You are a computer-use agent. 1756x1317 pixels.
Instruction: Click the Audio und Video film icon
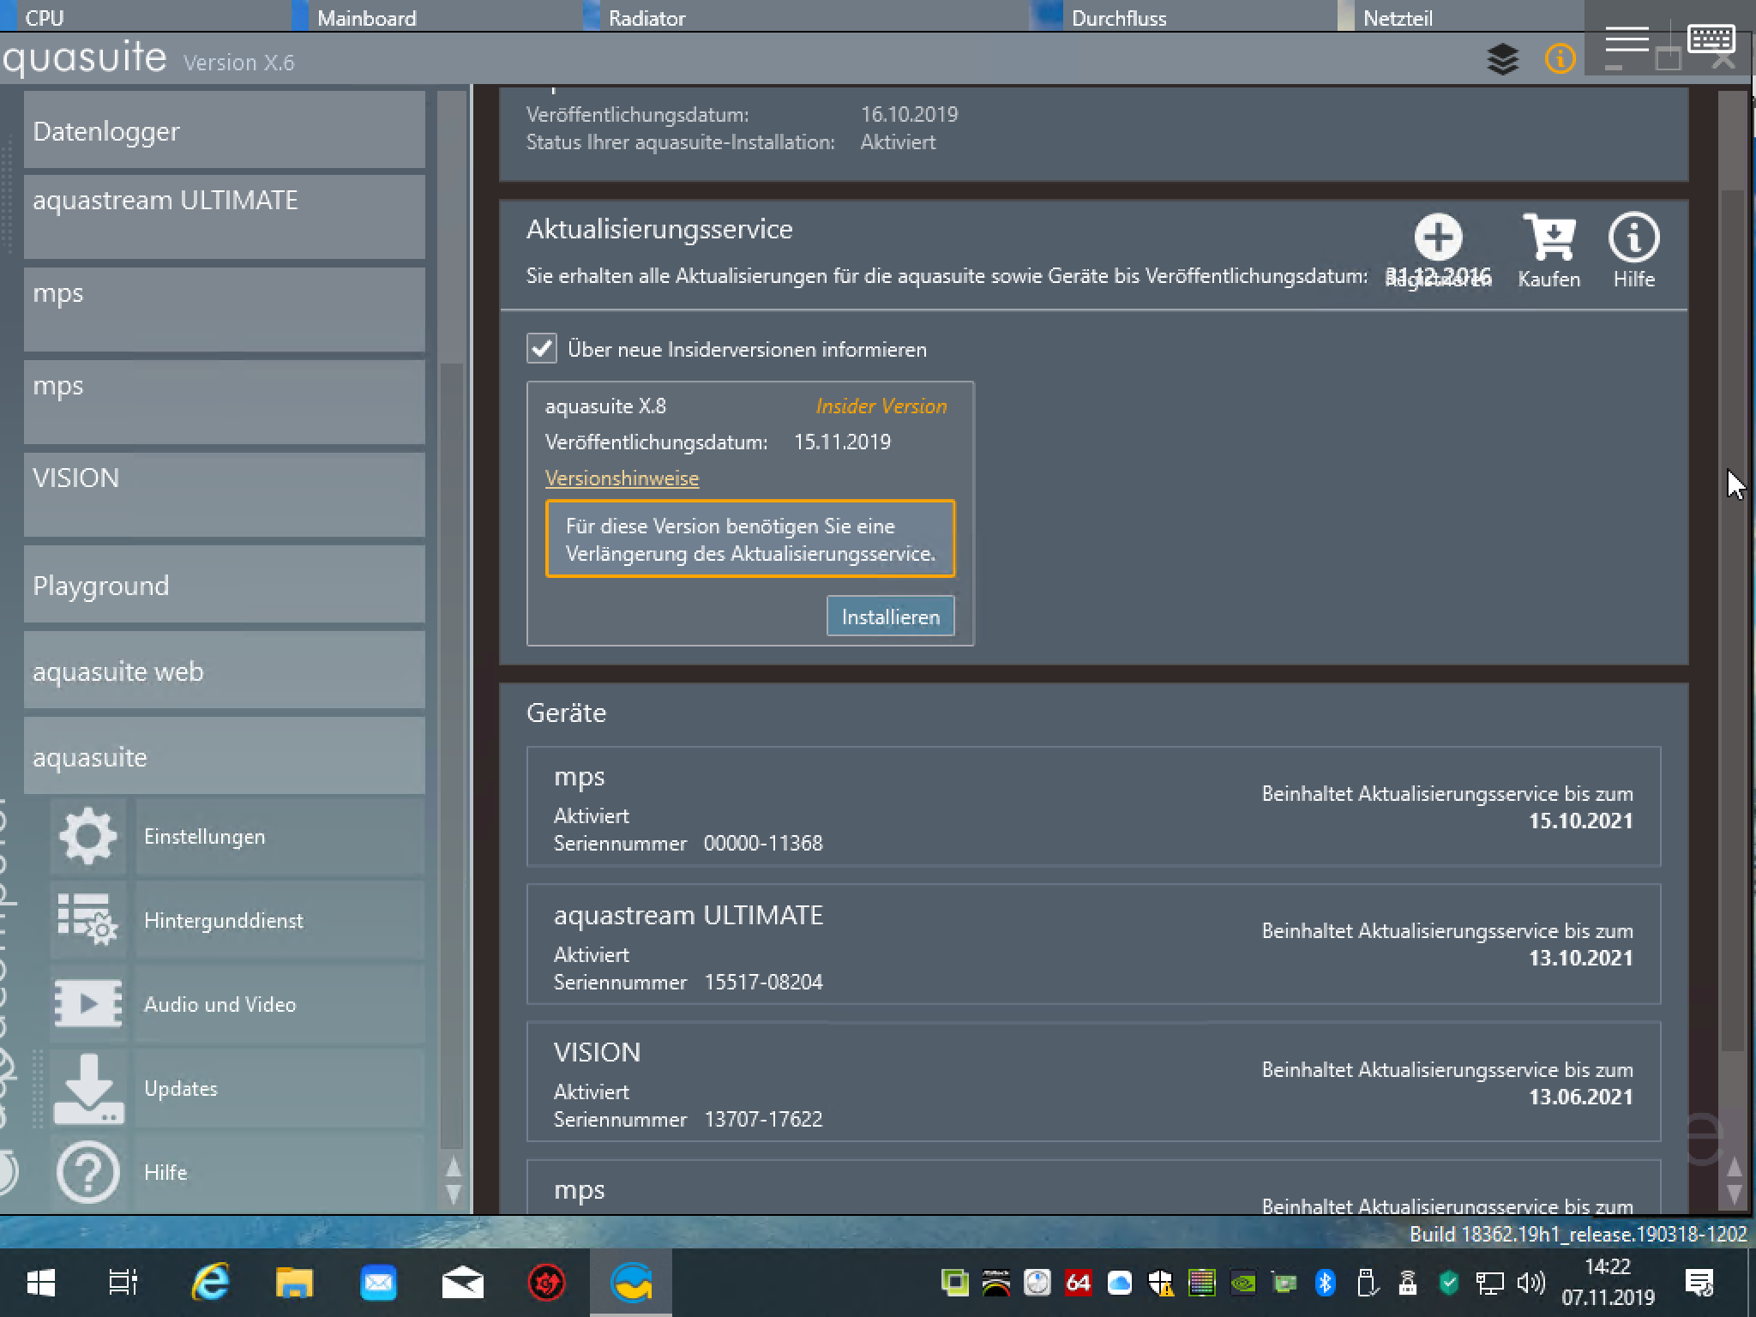point(87,1004)
